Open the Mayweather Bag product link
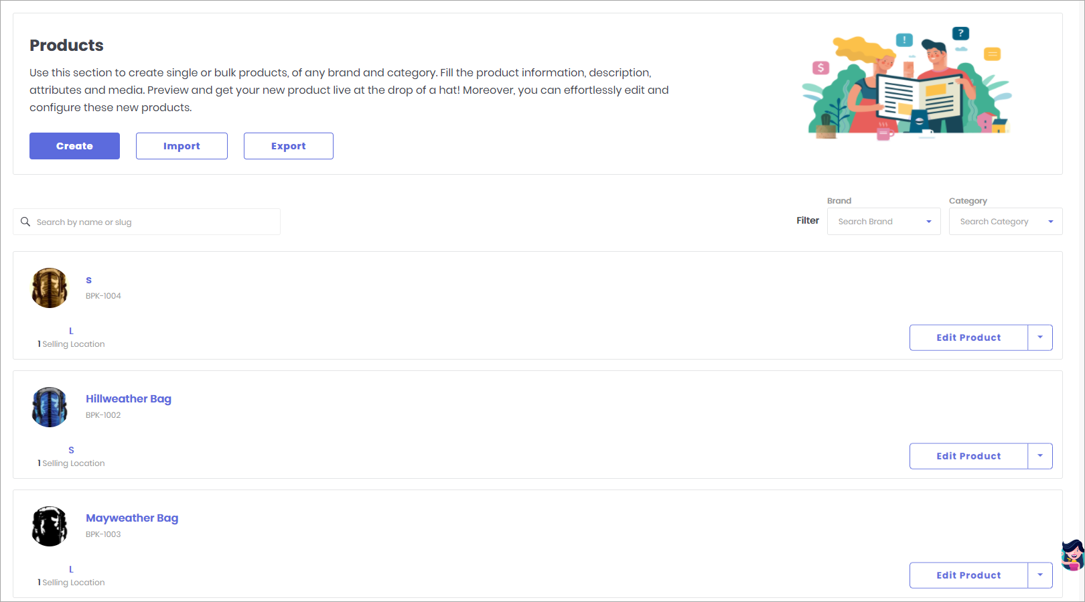The image size is (1085, 602). point(132,518)
